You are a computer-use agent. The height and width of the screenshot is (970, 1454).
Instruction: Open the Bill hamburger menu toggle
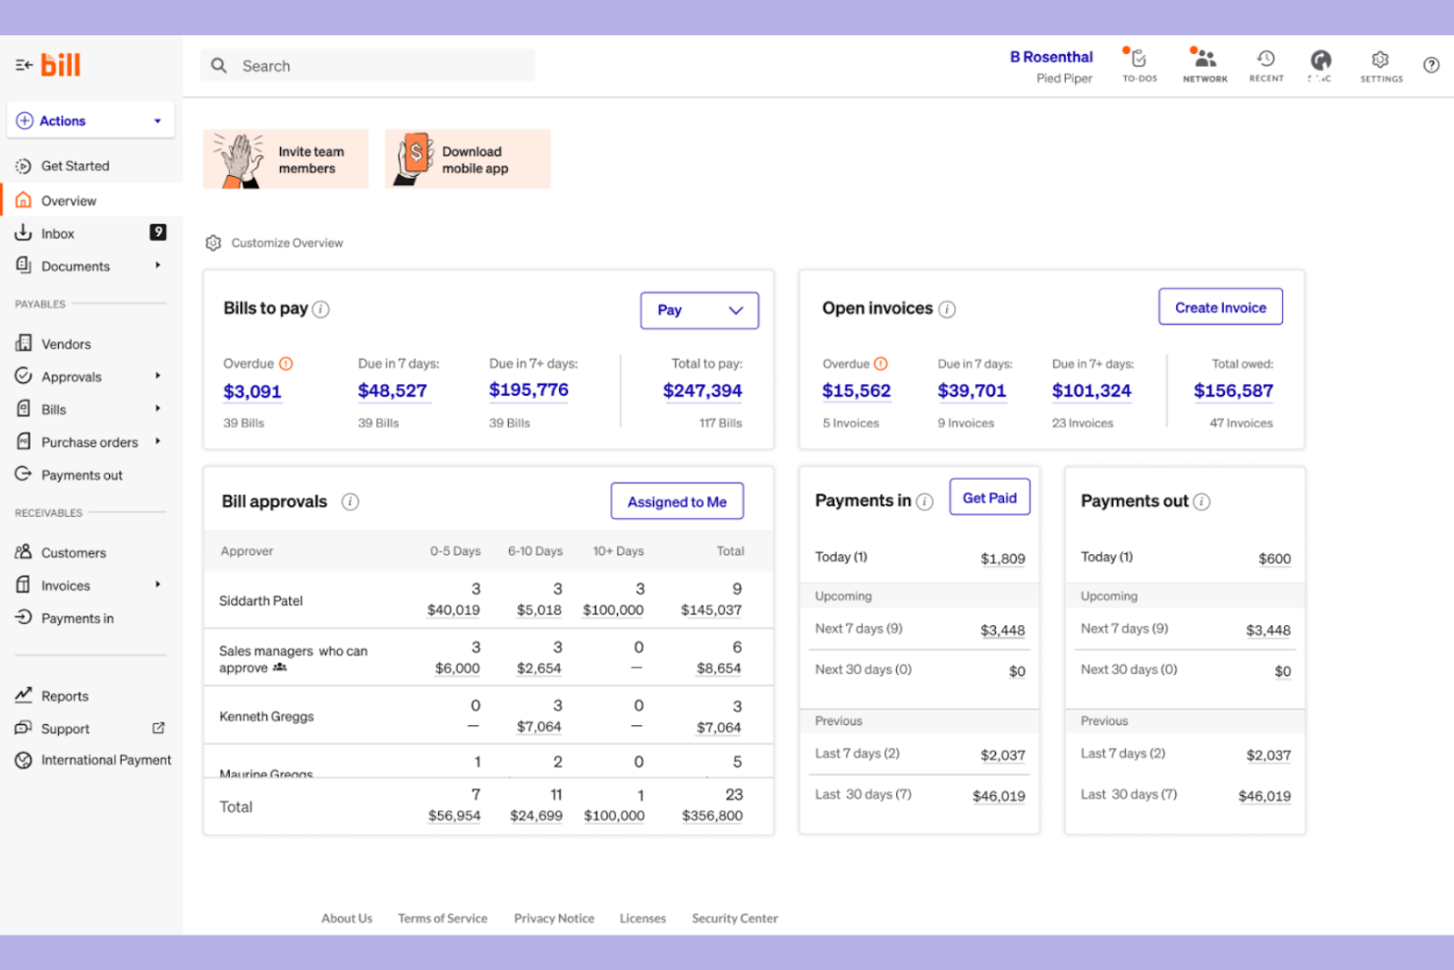pos(24,63)
